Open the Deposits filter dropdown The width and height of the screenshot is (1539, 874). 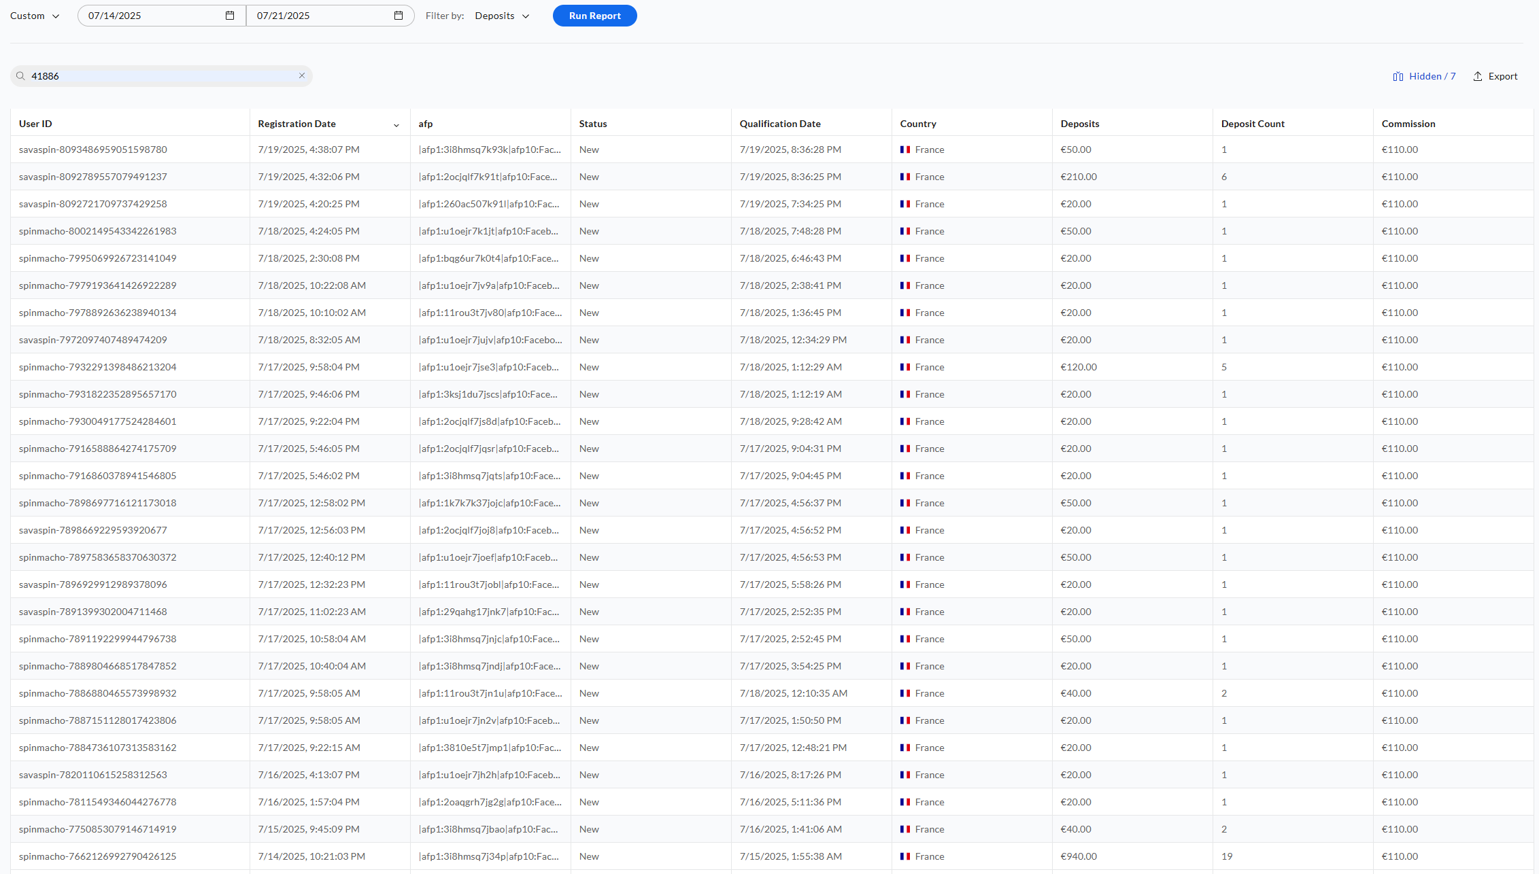(502, 16)
